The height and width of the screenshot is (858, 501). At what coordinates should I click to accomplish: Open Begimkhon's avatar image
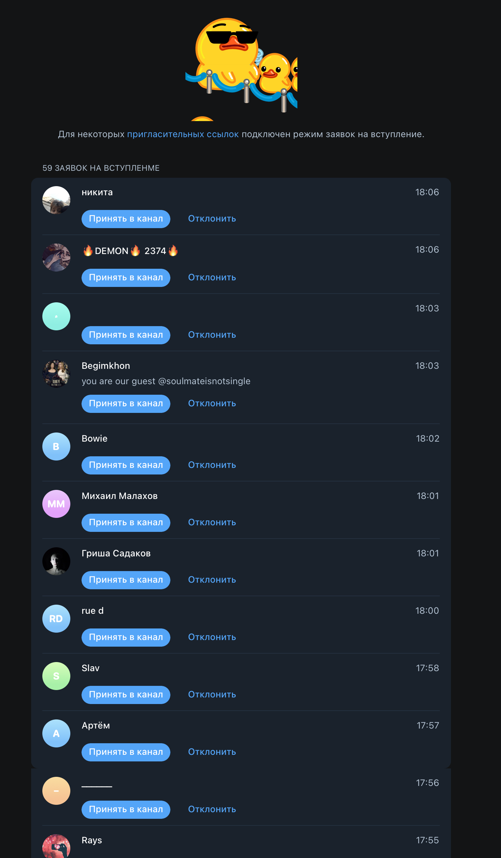tap(56, 374)
